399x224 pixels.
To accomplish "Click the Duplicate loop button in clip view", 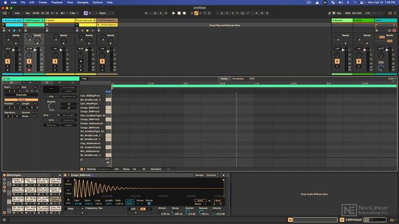I will (x=21, y=95).
